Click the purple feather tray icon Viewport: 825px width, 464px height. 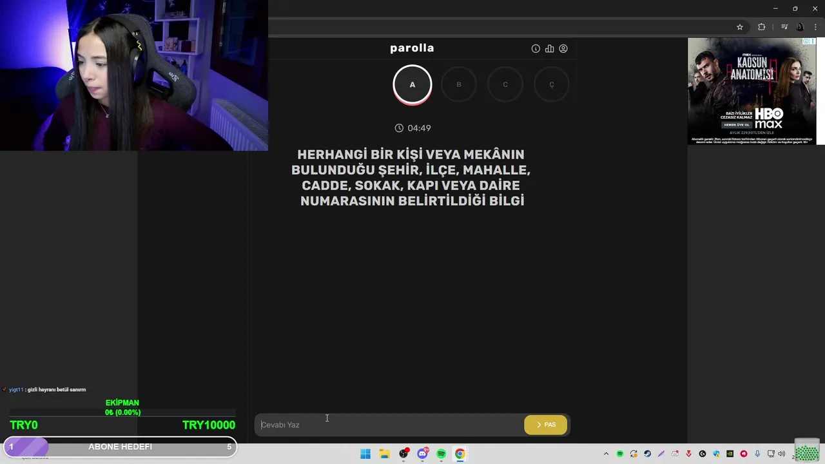(x=661, y=454)
